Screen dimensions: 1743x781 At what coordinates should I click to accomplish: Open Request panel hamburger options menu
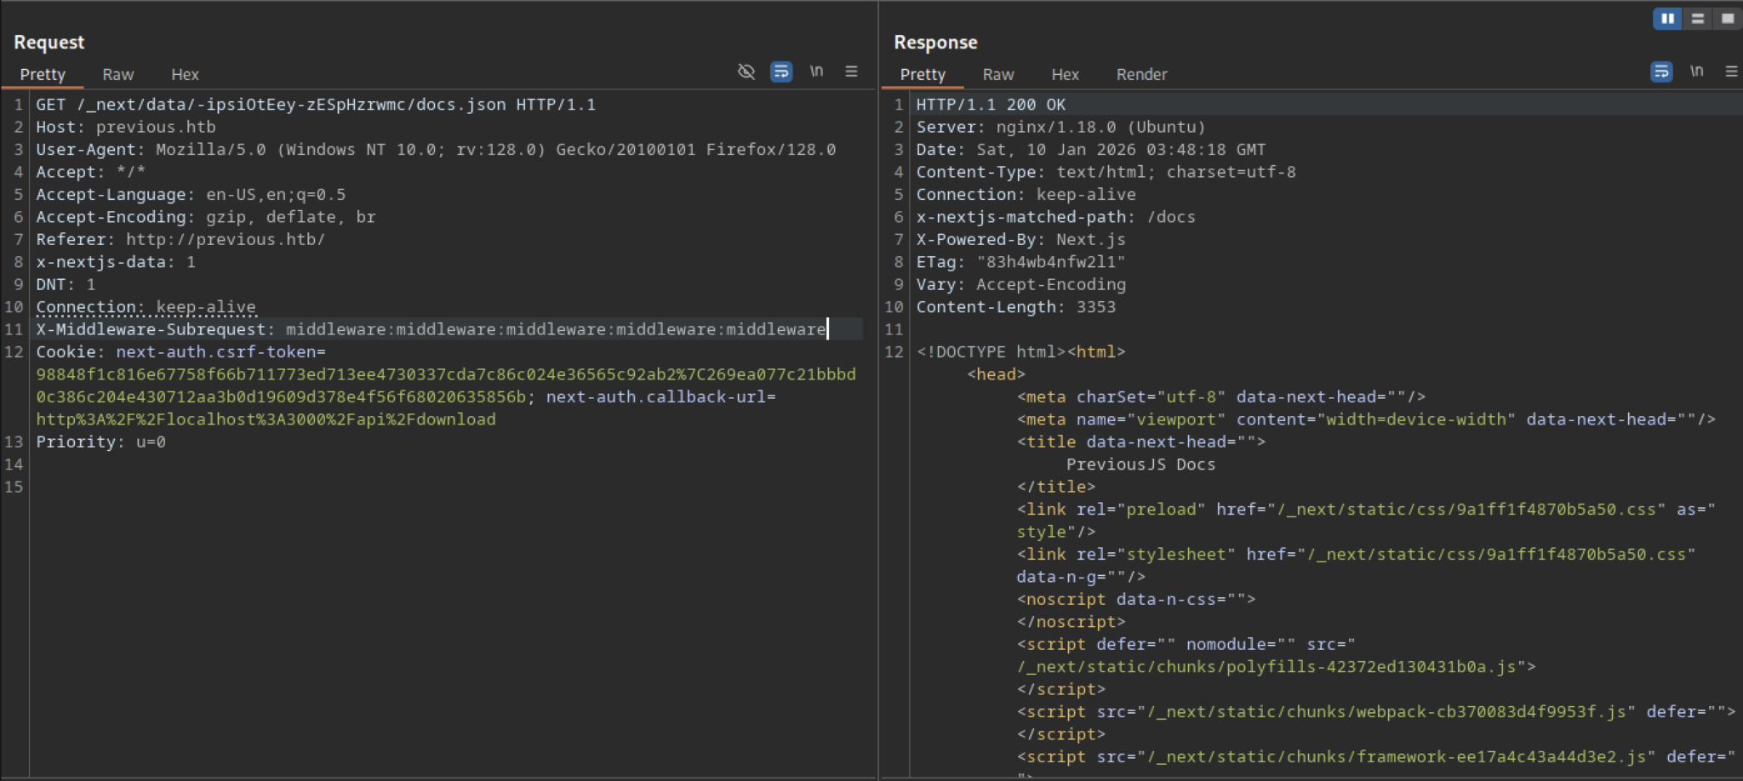[851, 71]
